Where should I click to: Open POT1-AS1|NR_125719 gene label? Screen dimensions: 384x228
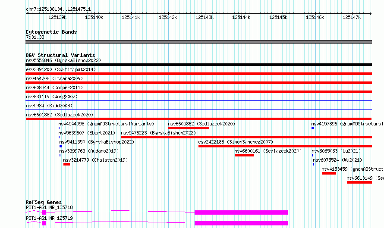pos(49,218)
